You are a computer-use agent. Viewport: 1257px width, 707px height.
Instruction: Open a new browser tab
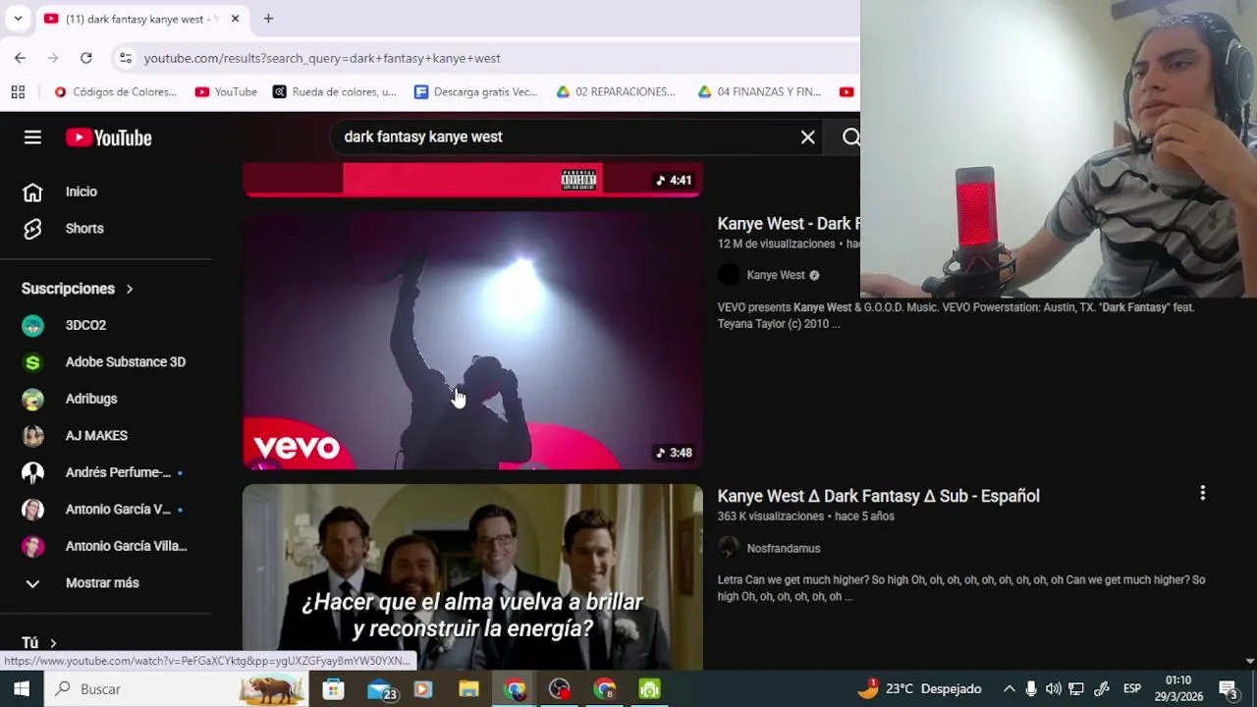[x=268, y=19]
